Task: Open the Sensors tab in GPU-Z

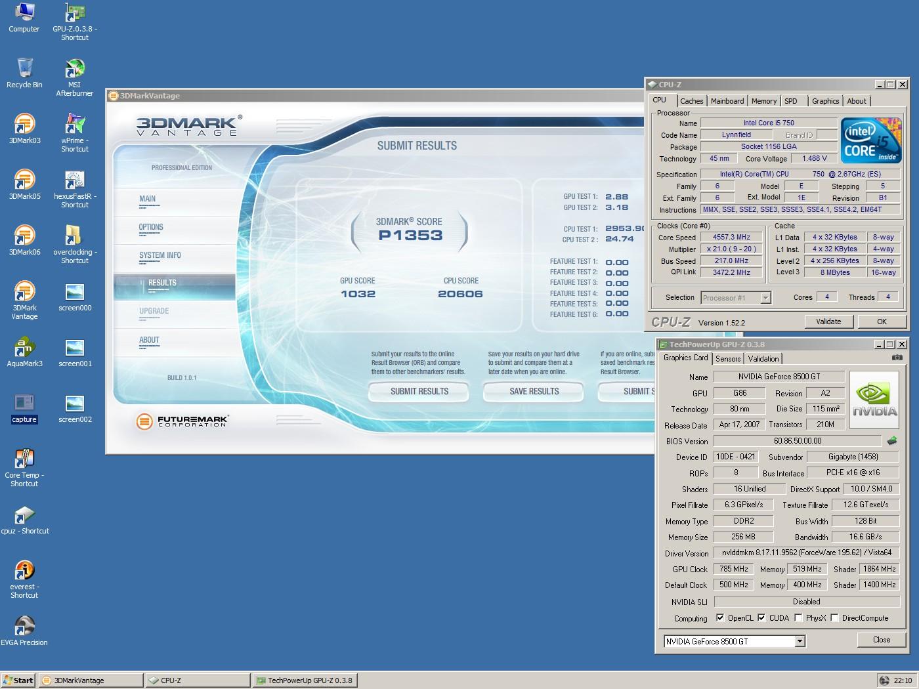Action: (x=728, y=359)
